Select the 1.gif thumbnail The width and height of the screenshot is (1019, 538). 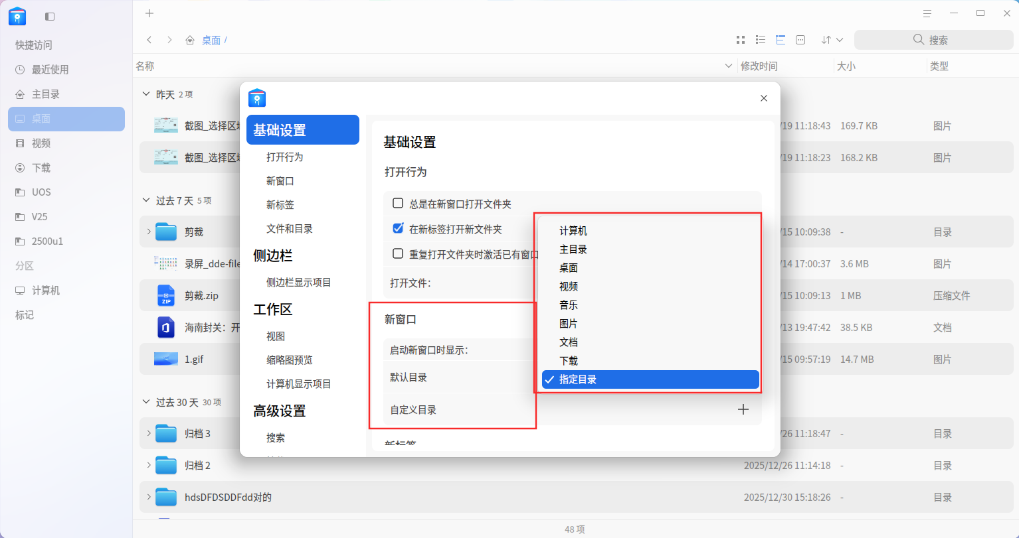click(x=165, y=359)
